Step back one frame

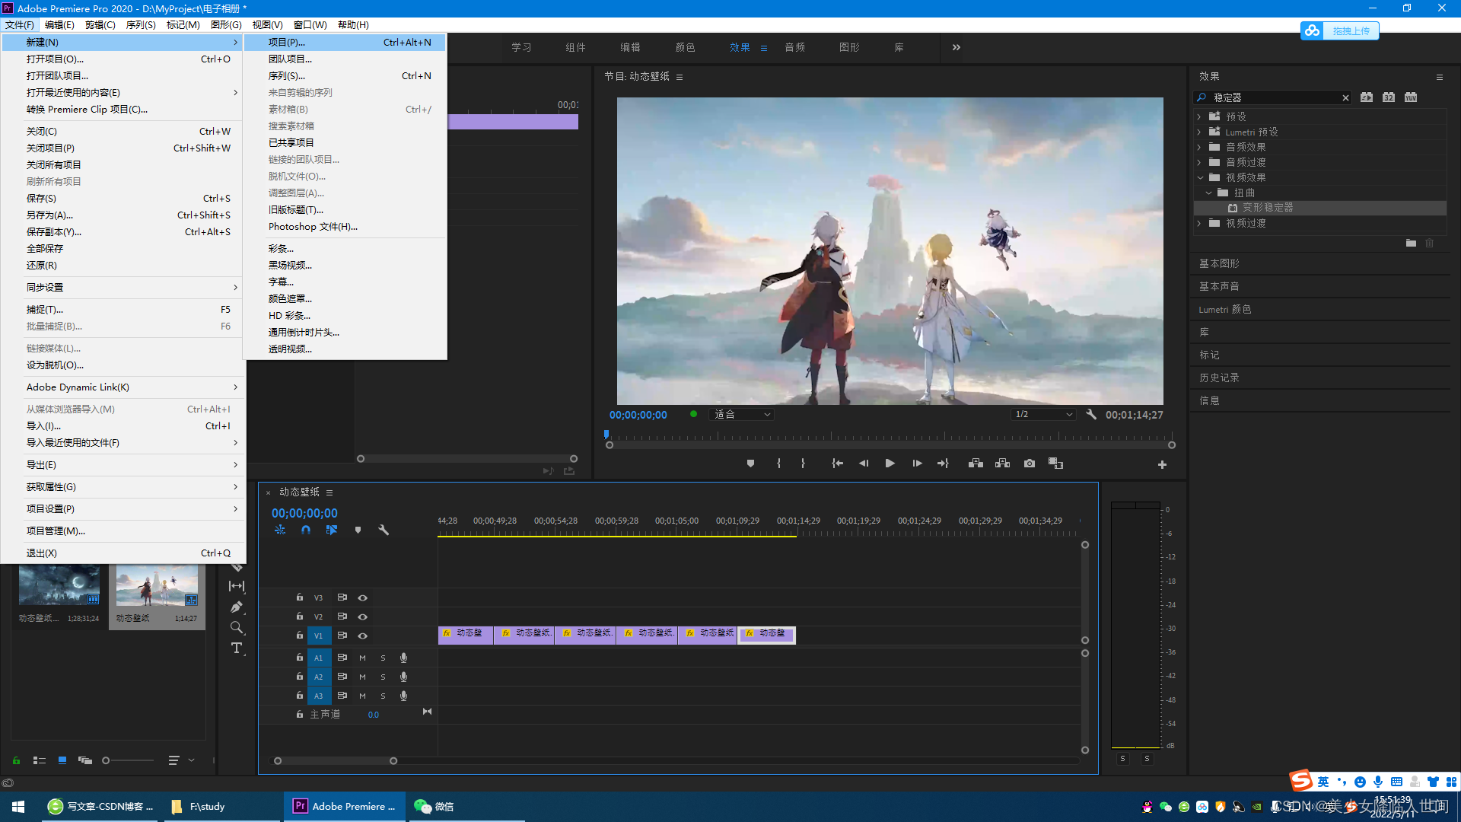[864, 464]
